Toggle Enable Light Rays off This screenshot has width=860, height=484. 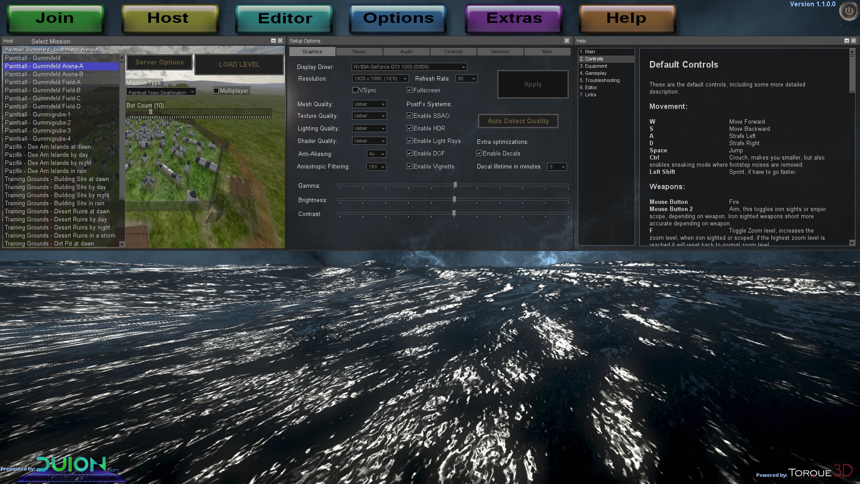coord(409,141)
